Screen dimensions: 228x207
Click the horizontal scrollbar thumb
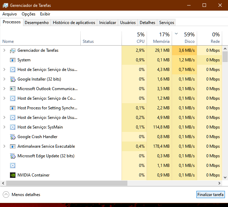(x=67, y=183)
